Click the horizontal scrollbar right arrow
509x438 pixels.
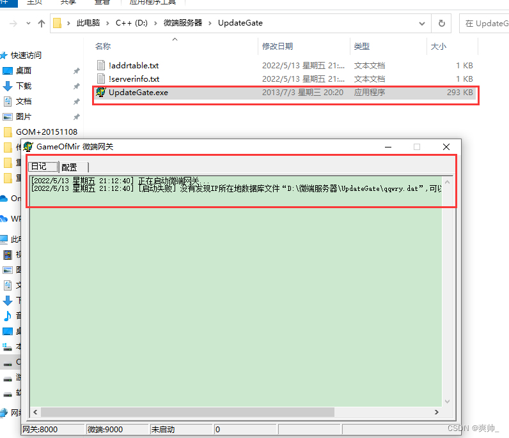(437, 412)
